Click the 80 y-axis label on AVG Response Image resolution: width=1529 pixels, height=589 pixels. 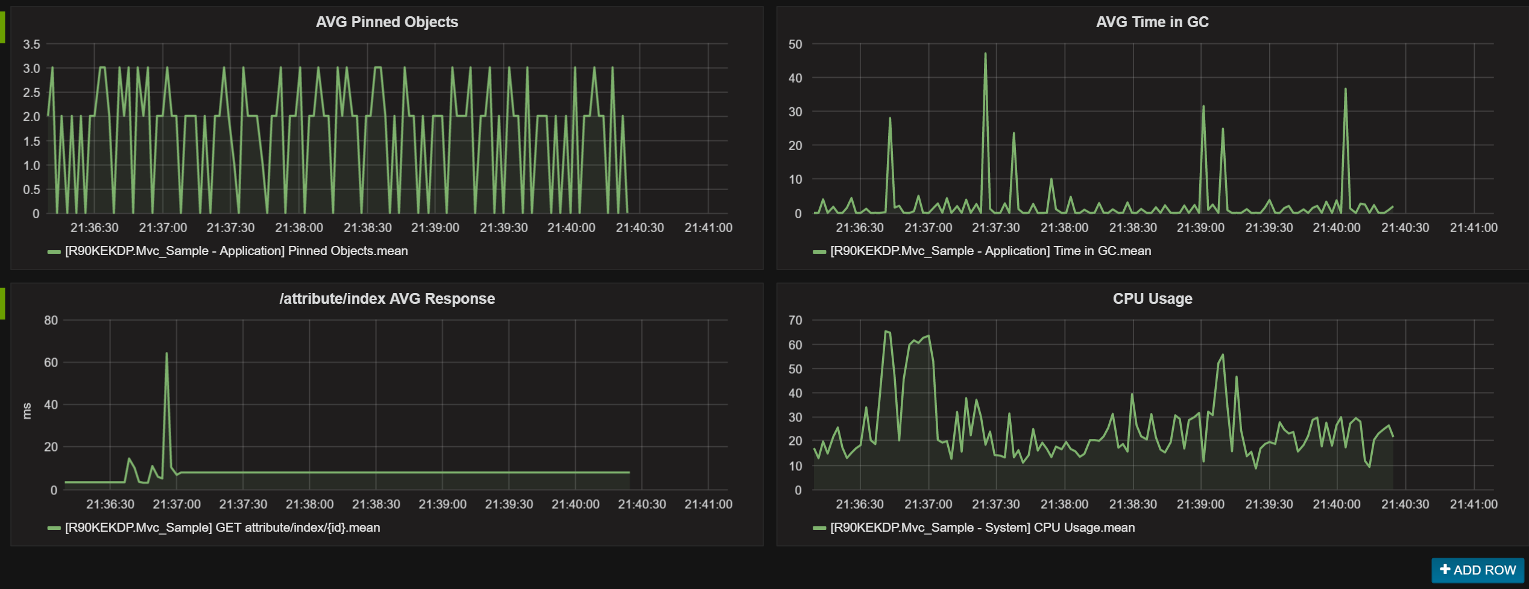(51, 320)
